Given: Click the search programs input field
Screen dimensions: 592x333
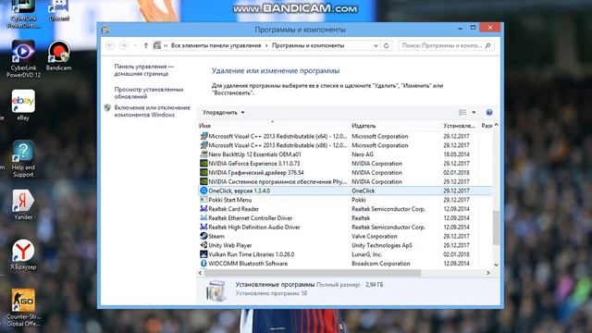Looking at the screenshot, I should [442, 45].
